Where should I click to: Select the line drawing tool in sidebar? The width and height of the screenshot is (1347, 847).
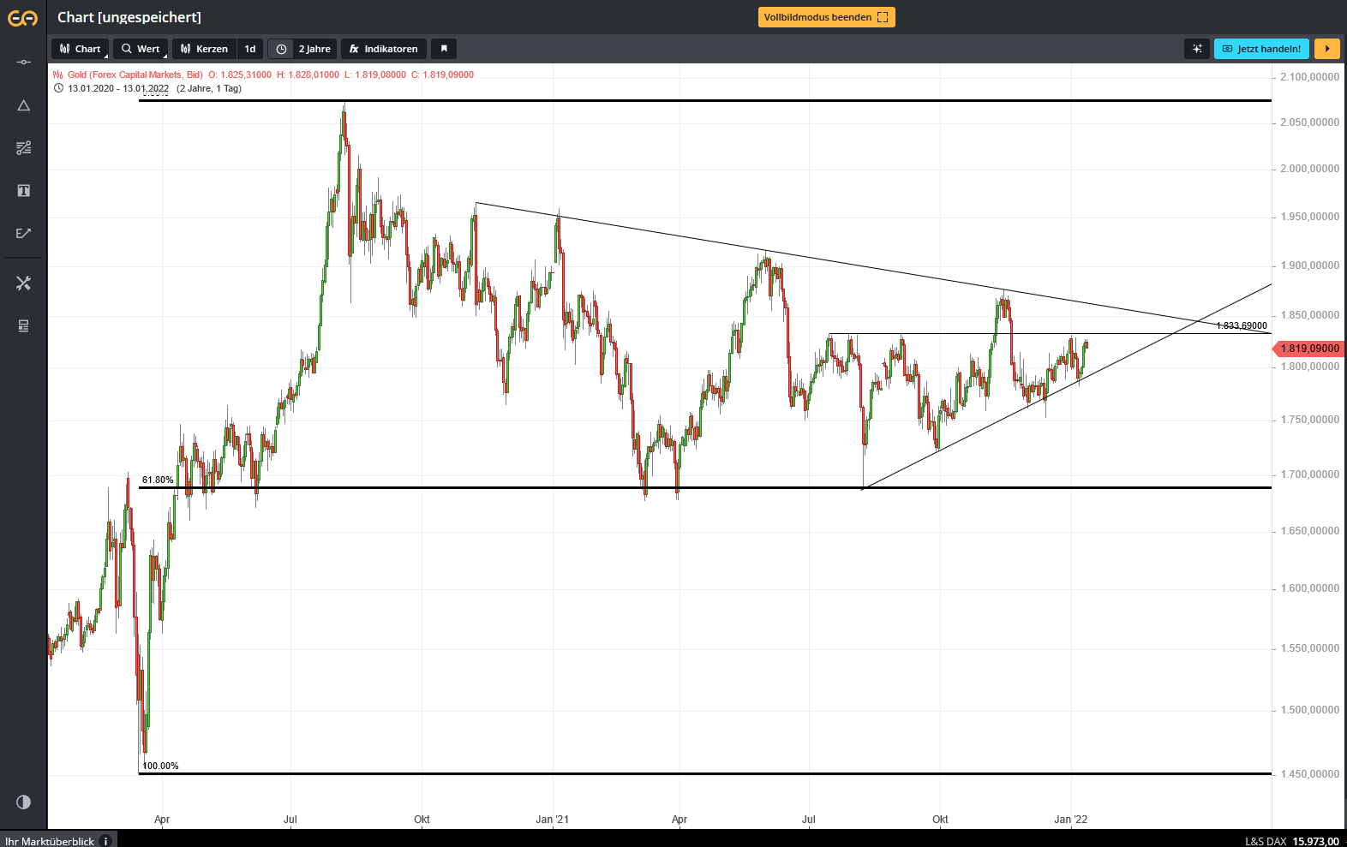23,62
